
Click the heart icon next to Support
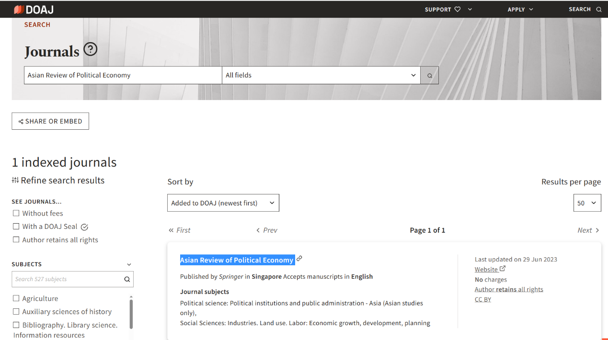pos(458,9)
